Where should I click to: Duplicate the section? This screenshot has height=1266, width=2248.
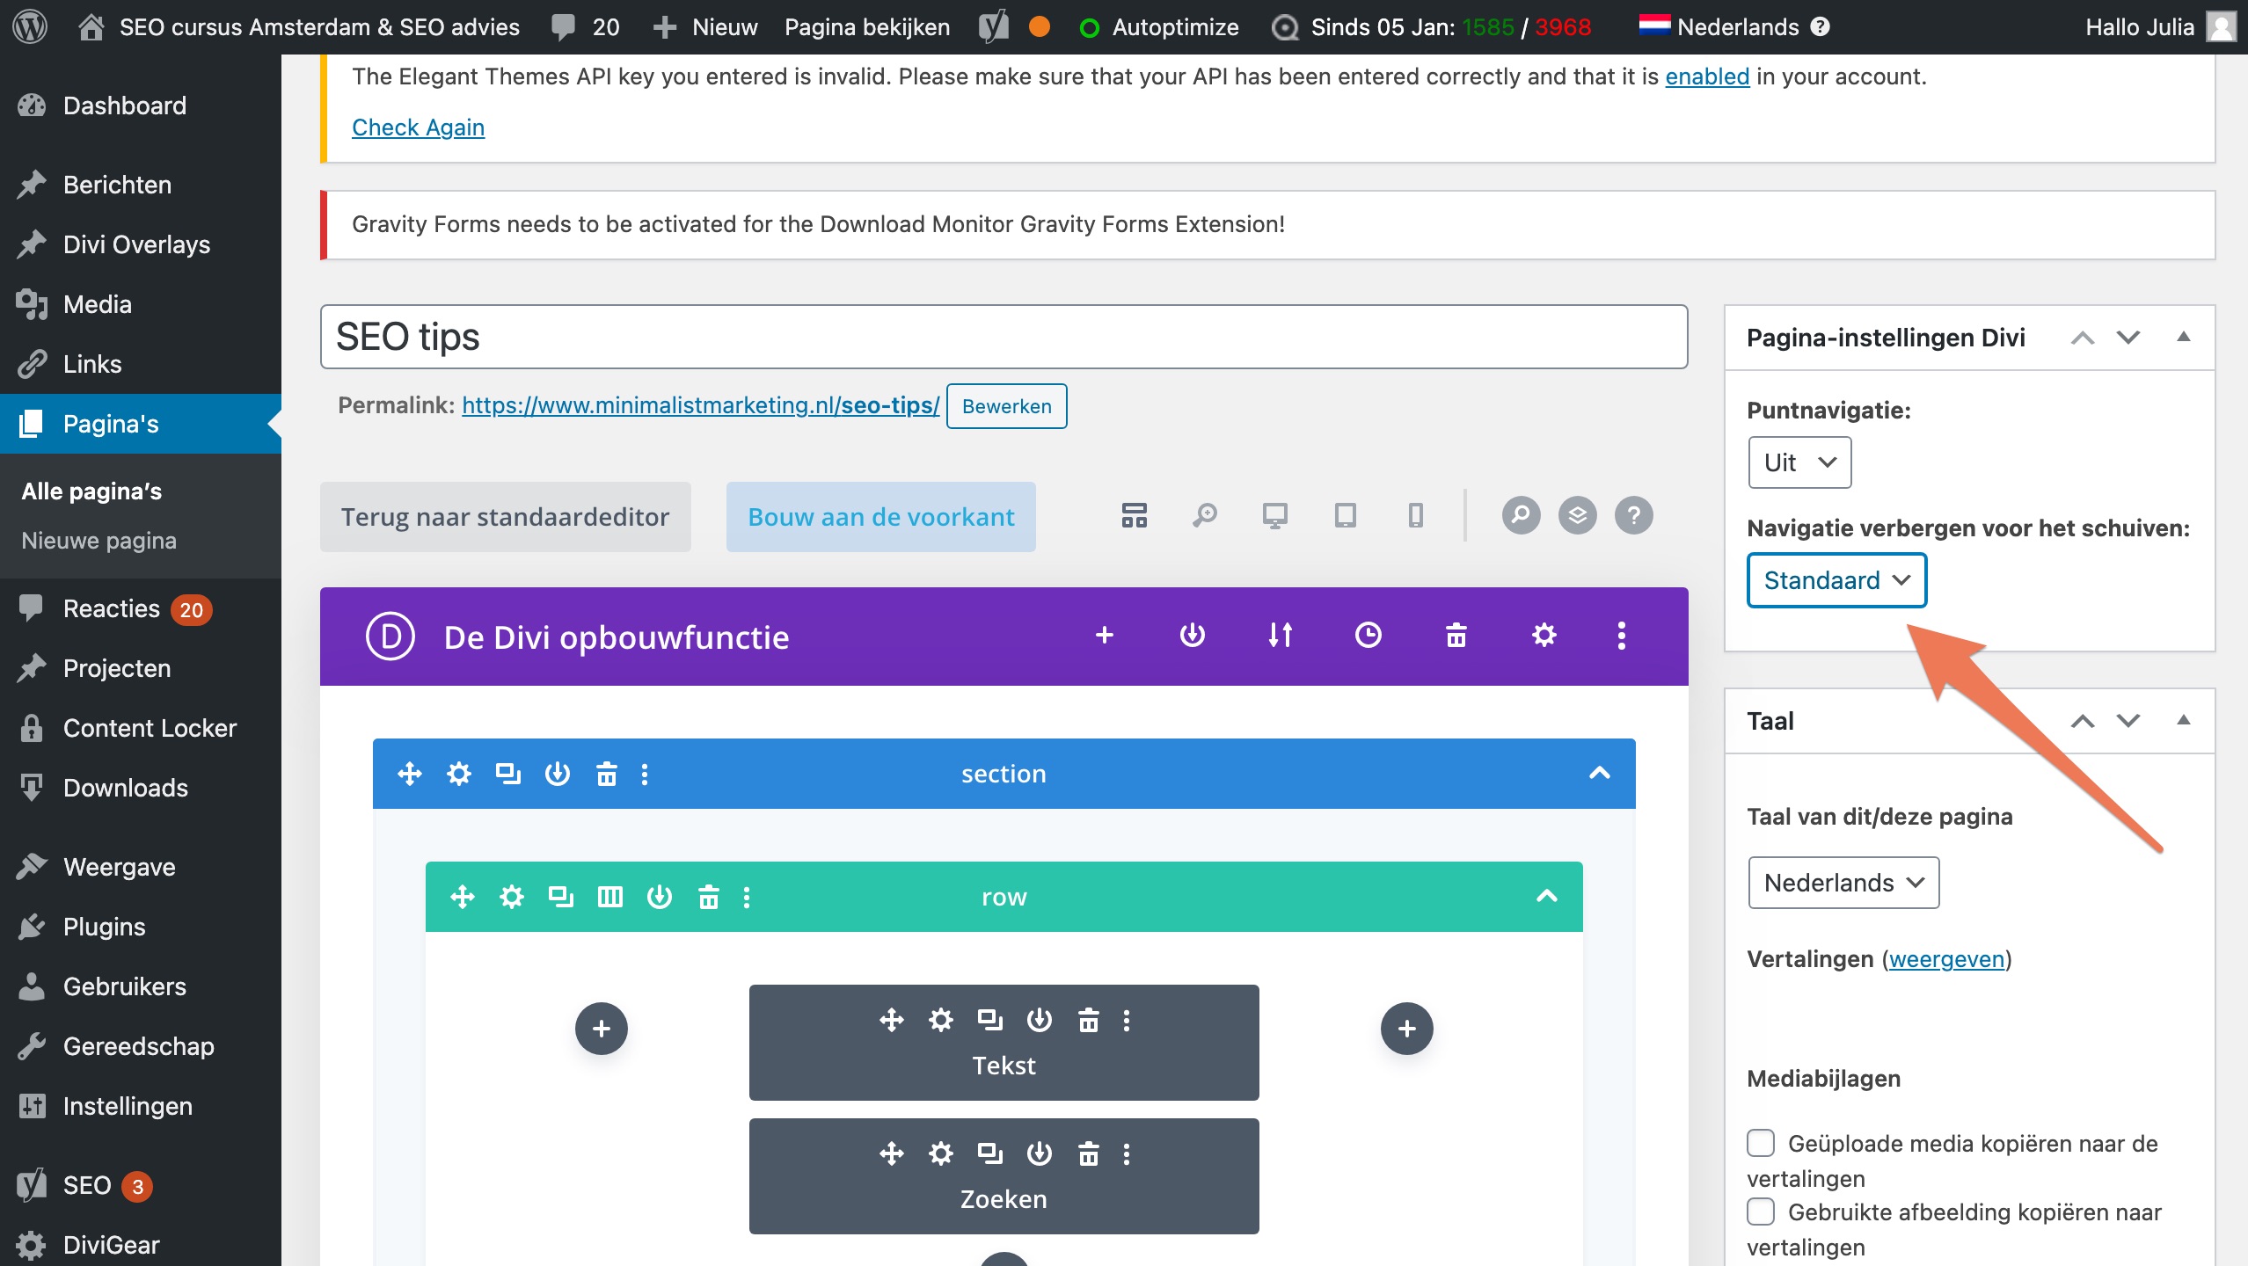pos(507,774)
